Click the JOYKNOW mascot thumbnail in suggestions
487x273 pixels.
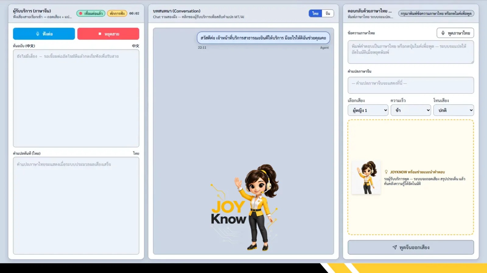[x=366, y=177]
